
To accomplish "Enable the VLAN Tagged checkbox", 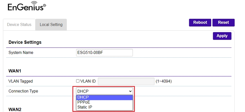I will coord(78,81).
